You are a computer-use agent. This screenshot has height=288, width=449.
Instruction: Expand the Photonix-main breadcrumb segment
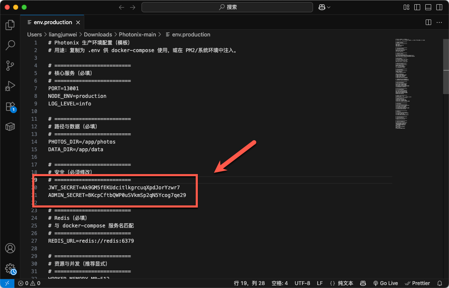(137, 34)
